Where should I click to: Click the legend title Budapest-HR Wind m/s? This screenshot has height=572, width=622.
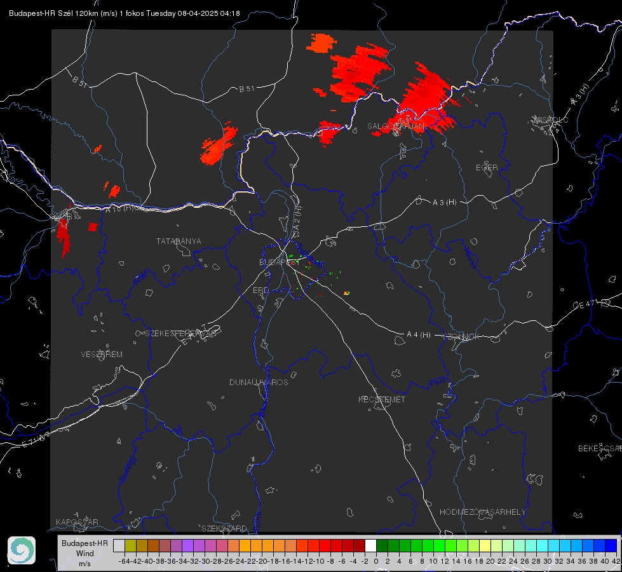(85, 554)
